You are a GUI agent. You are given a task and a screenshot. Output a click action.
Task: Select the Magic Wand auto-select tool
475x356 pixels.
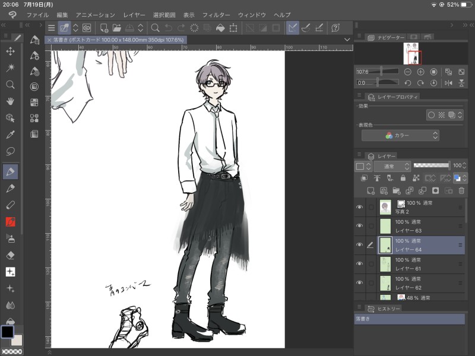point(10,68)
